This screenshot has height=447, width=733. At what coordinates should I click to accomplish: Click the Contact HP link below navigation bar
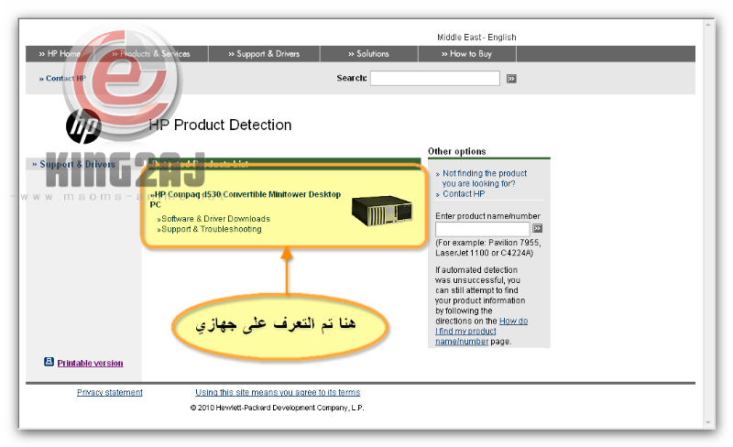click(x=63, y=79)
